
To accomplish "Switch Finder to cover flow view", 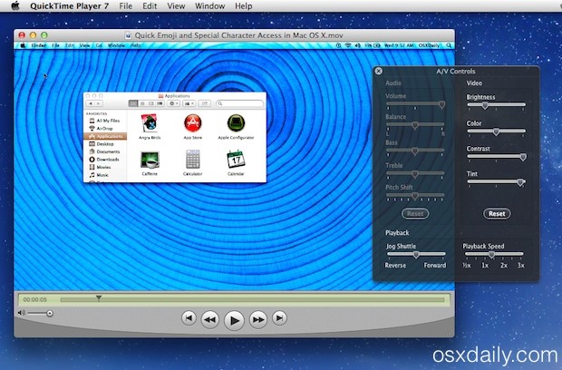I will (x=160, y=103).
